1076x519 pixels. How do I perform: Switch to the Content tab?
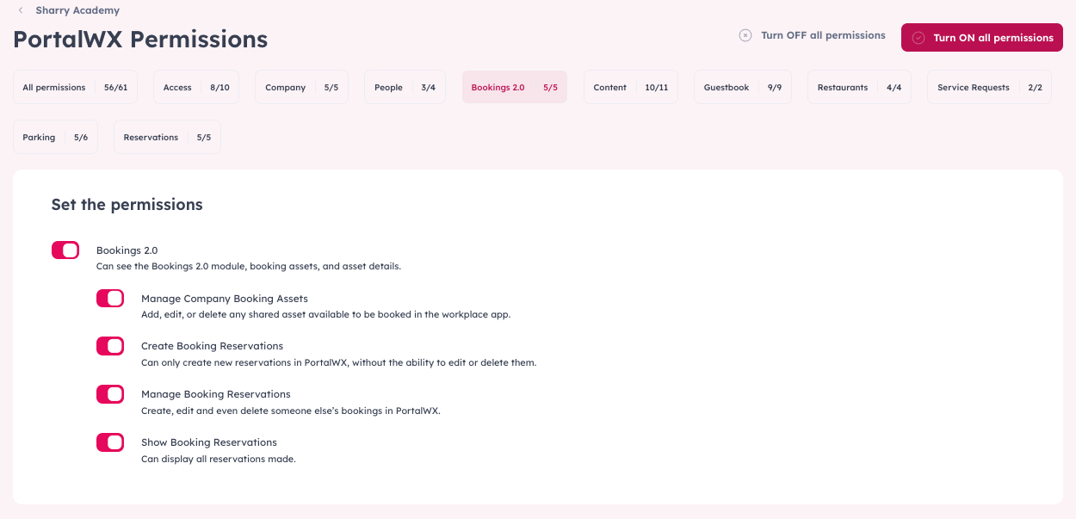(x=631, y=87)
